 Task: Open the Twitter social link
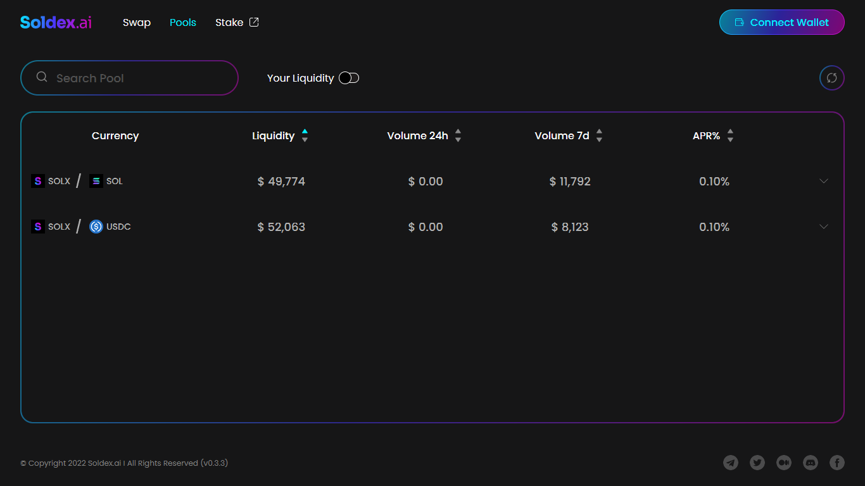[x=757, y=463]
